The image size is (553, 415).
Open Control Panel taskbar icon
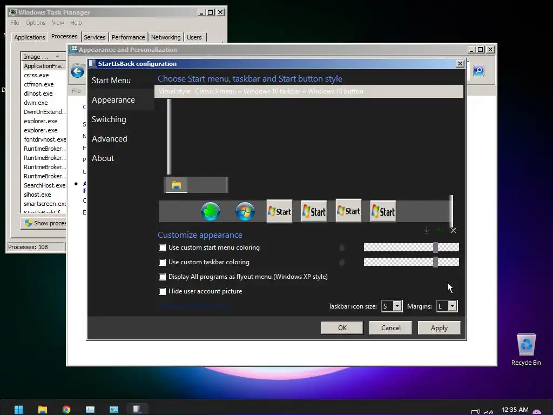coord(114,410)
